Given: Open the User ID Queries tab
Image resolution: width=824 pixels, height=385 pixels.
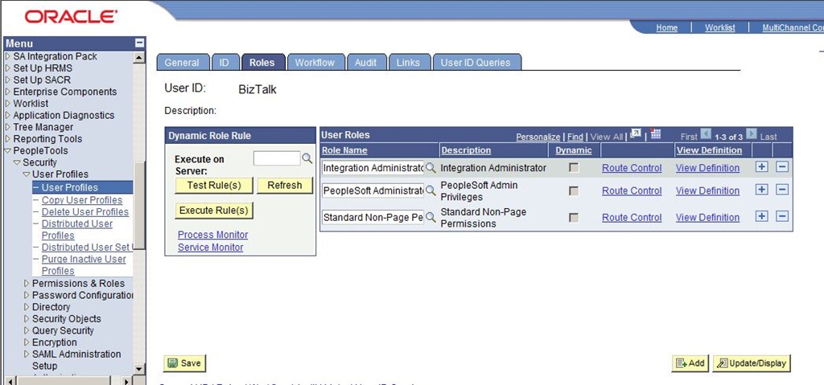Looking at the screenshot, I should [x=476, y=62].
